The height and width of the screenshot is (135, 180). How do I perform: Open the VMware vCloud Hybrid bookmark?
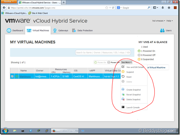pyautogui.click(x=14, y=13)
